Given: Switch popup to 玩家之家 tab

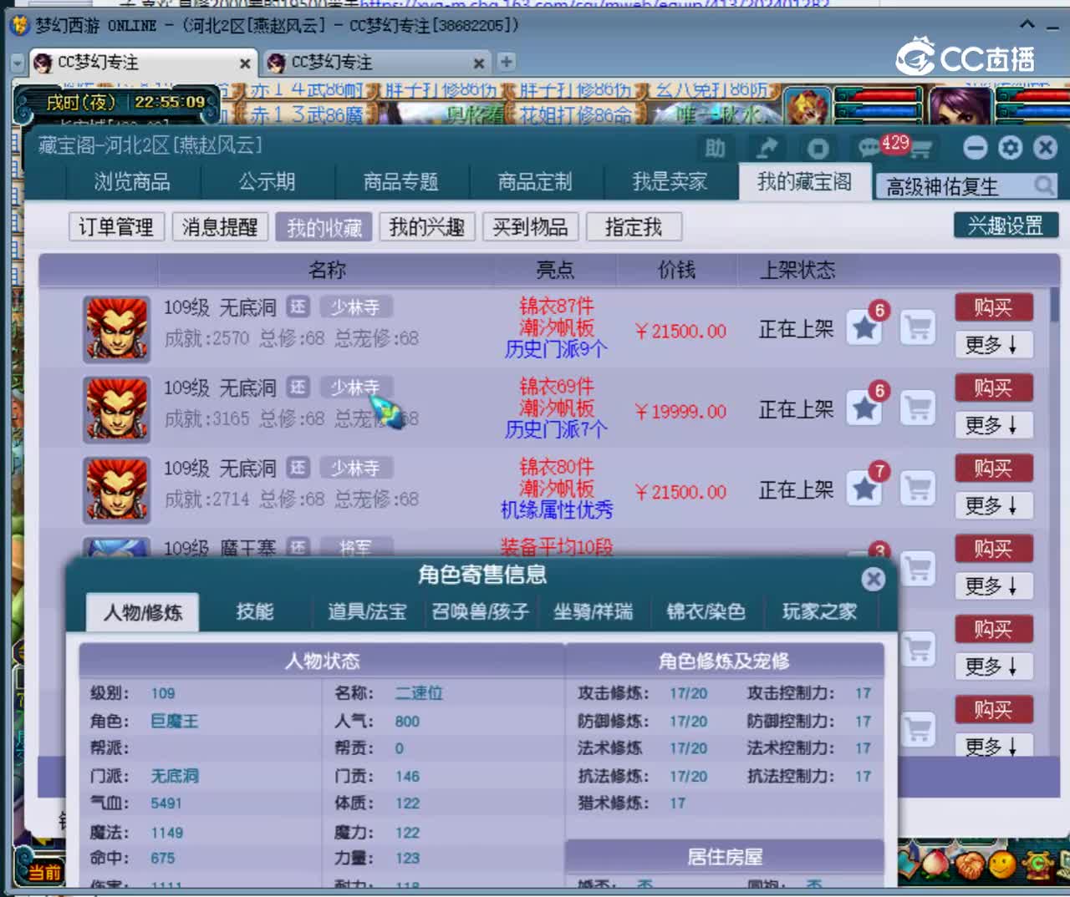Looking at the screenshot, I should click(x=819, y=611).
